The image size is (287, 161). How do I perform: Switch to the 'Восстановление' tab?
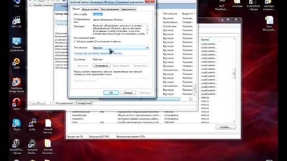[110, 9]
